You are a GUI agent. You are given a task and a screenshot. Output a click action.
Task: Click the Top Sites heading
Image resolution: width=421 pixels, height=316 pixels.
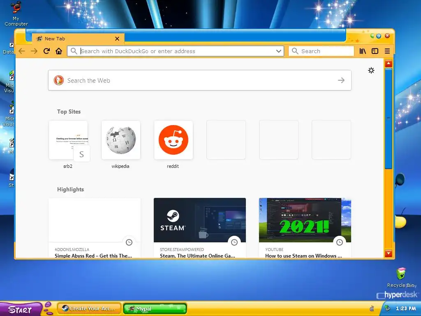(69, 112)
